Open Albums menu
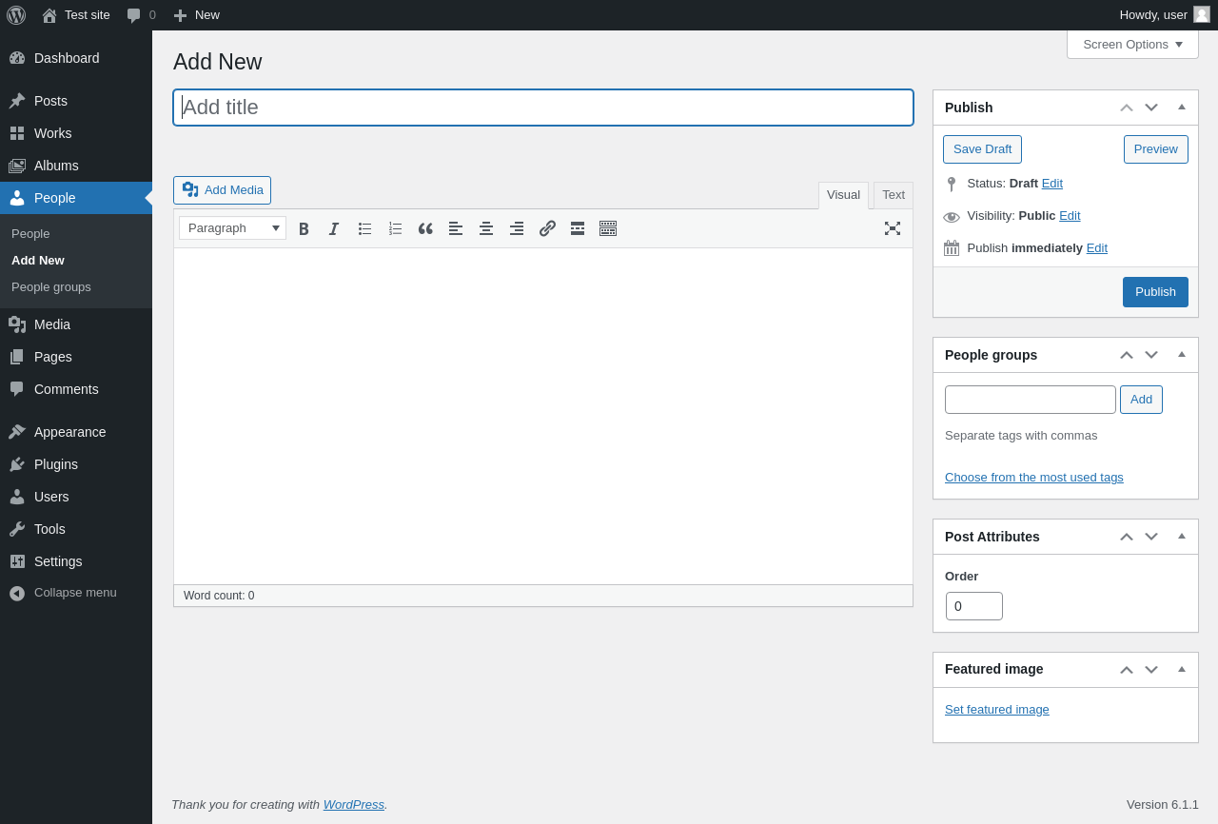1218x824 pixels. [x=76, y=166]
